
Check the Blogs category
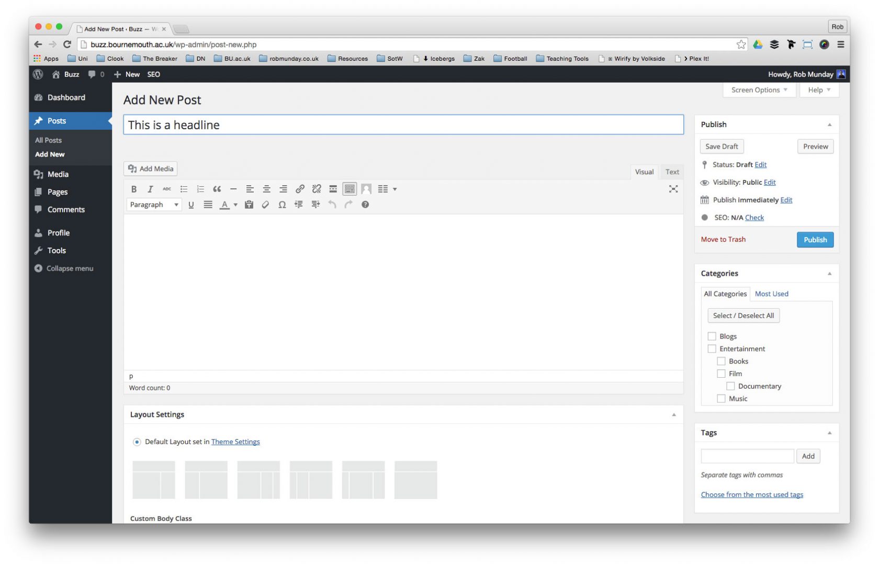712,336
